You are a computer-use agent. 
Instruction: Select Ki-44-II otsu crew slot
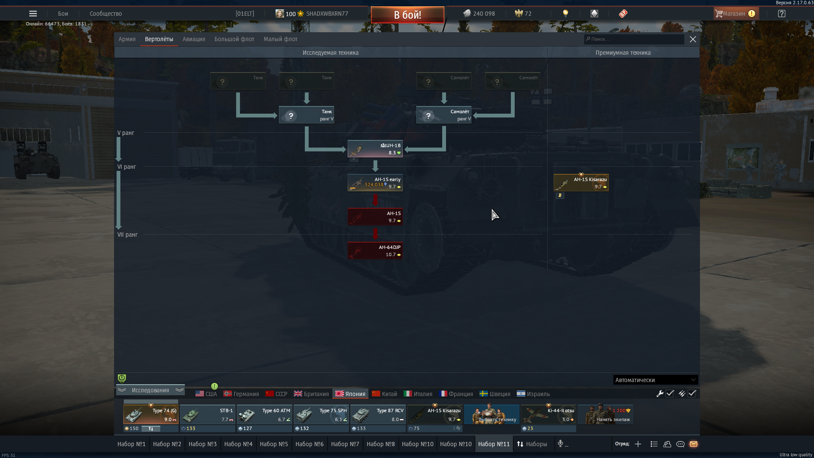(x=549, y=414)
